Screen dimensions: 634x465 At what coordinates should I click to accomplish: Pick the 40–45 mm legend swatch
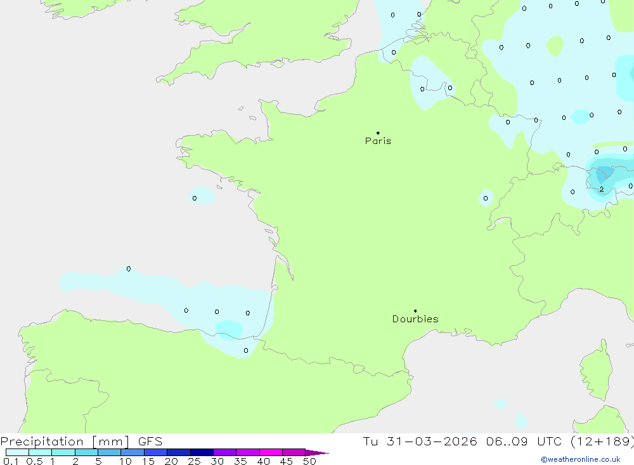[x=271, y=452]
